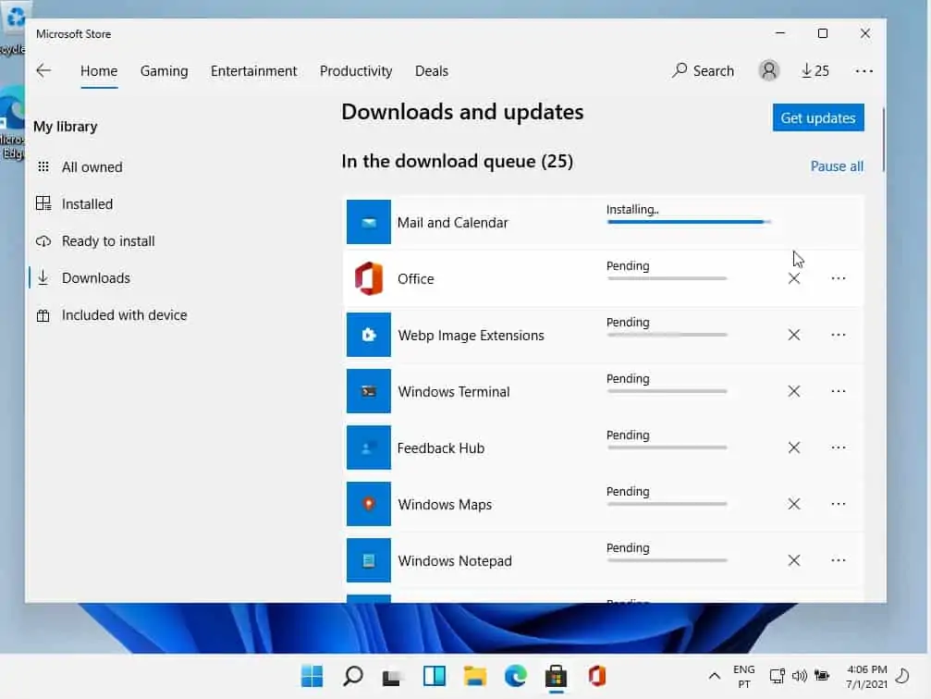Screen dimensions: 931x699
Task: Click the Store window vertical scrollbar
Action: 883,141
